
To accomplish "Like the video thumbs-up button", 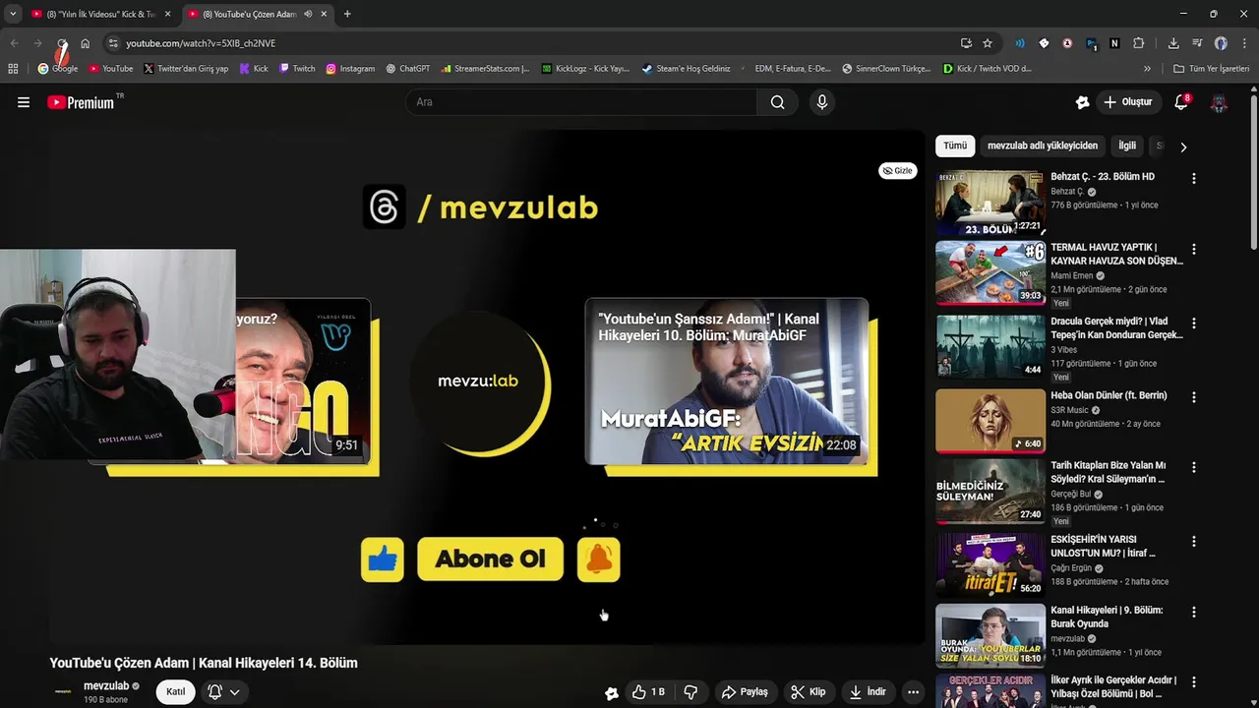I will 648,692.
